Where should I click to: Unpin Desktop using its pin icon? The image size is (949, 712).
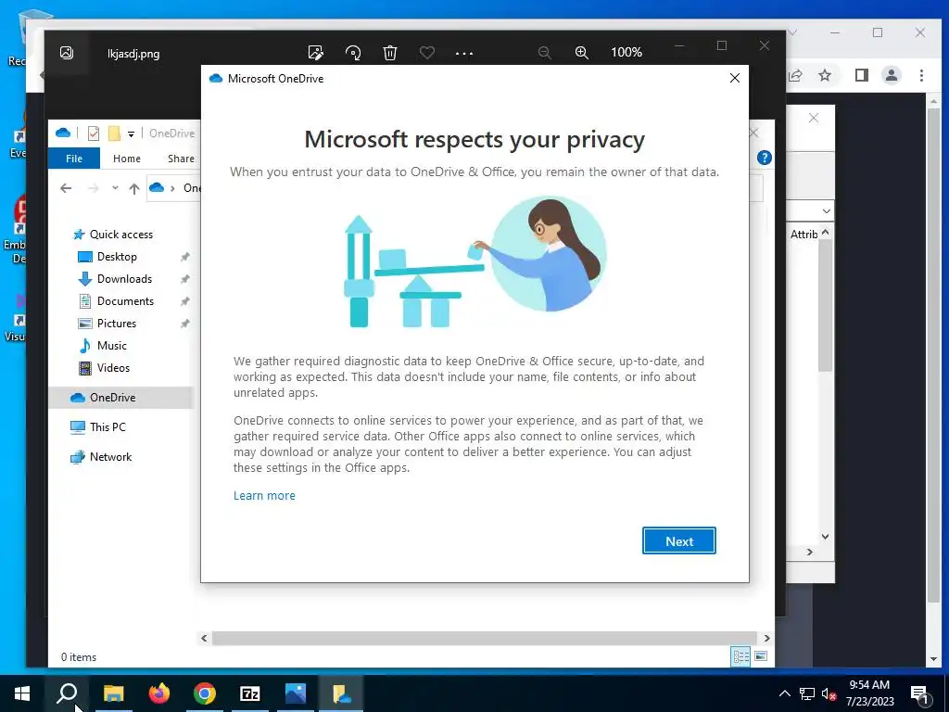pos(185,257)
